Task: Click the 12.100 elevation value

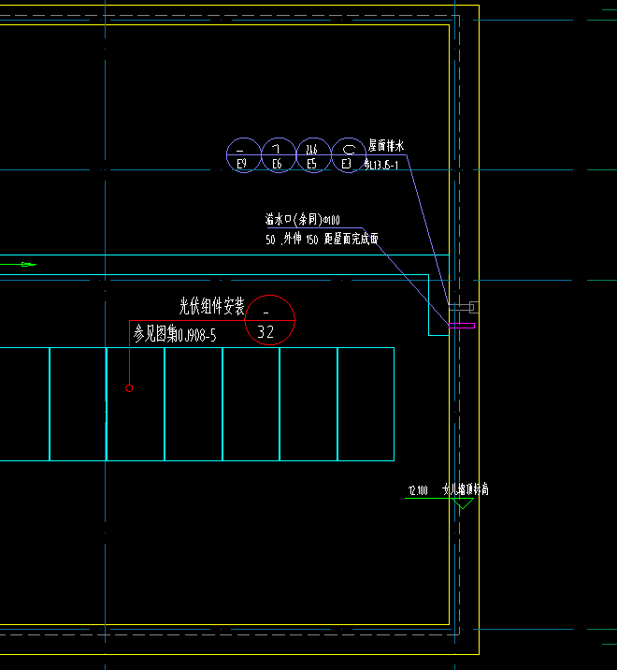Action: 418,490
